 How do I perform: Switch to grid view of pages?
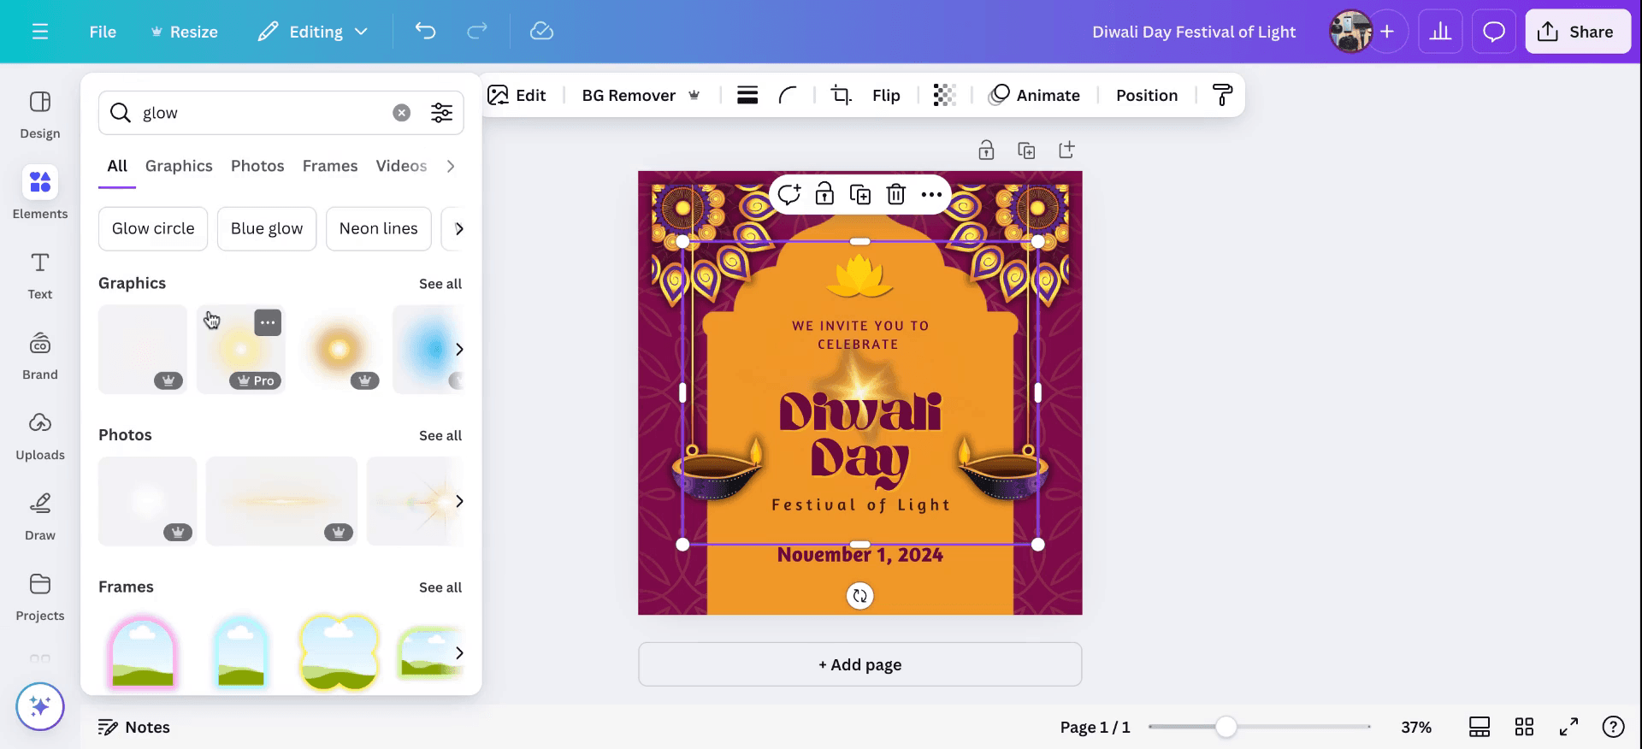pos(1524,727)
